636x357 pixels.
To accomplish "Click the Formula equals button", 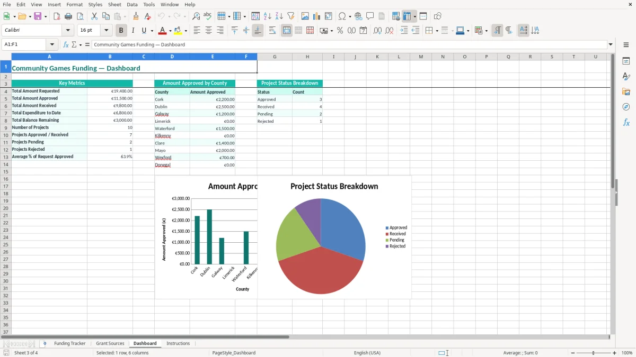I will [87, 44].
